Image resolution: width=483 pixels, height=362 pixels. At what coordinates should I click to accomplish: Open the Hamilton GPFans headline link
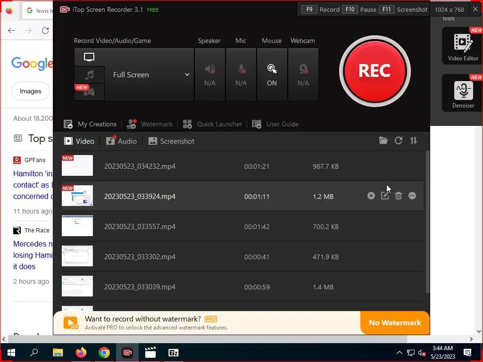click(x=33, y=185)
